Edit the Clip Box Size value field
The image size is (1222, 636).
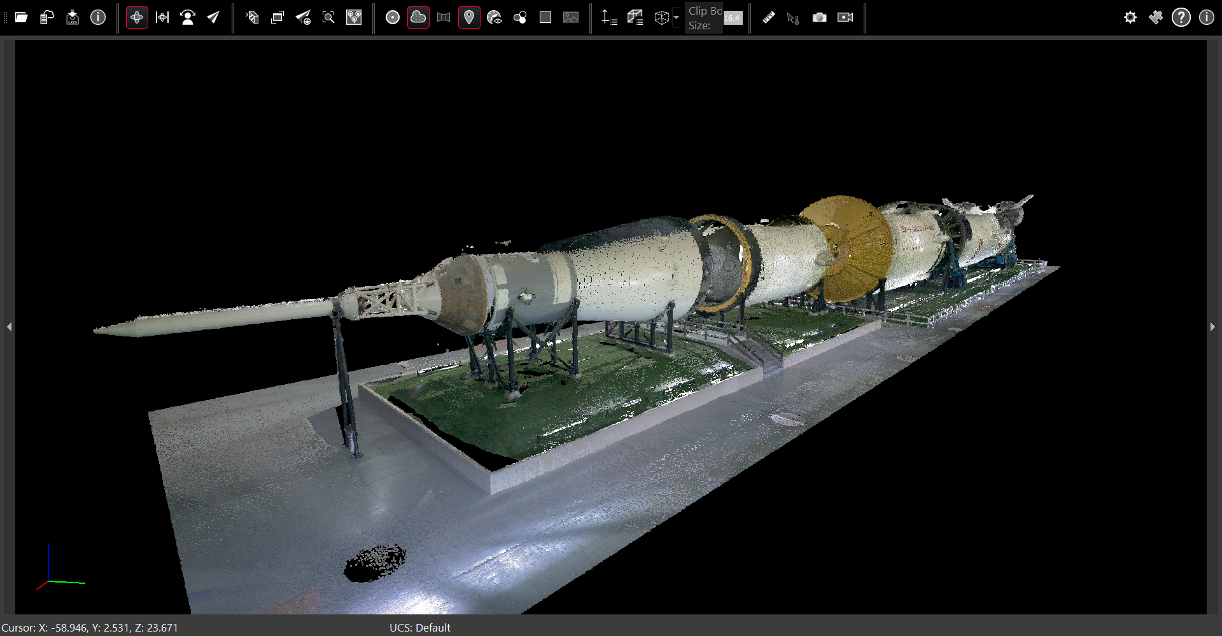point(733,18)
